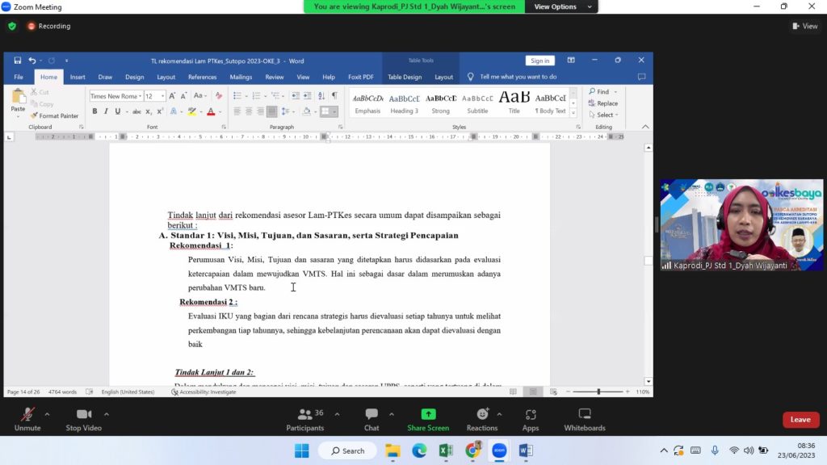Switch to Read Mode view
Screen dimensions: 827x465
click(x=513, y=392)
